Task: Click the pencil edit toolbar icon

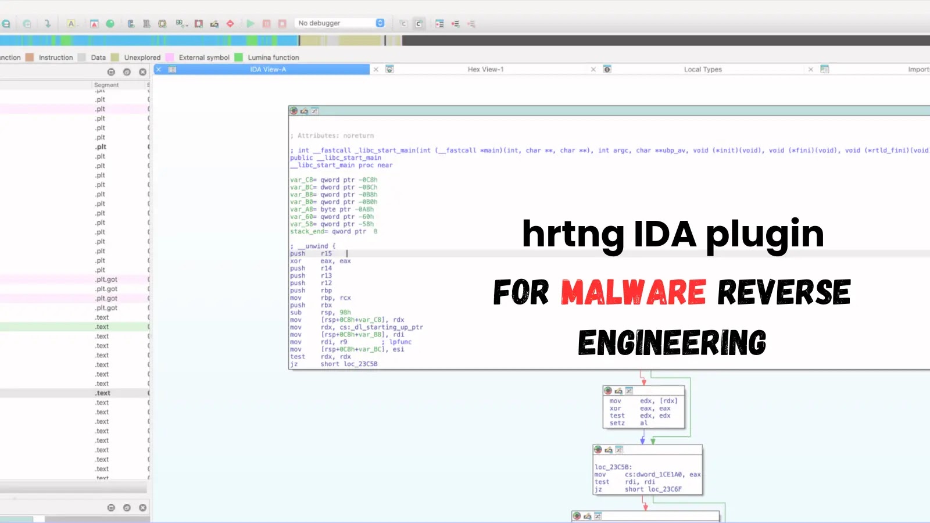Action: tap(214, 24)
